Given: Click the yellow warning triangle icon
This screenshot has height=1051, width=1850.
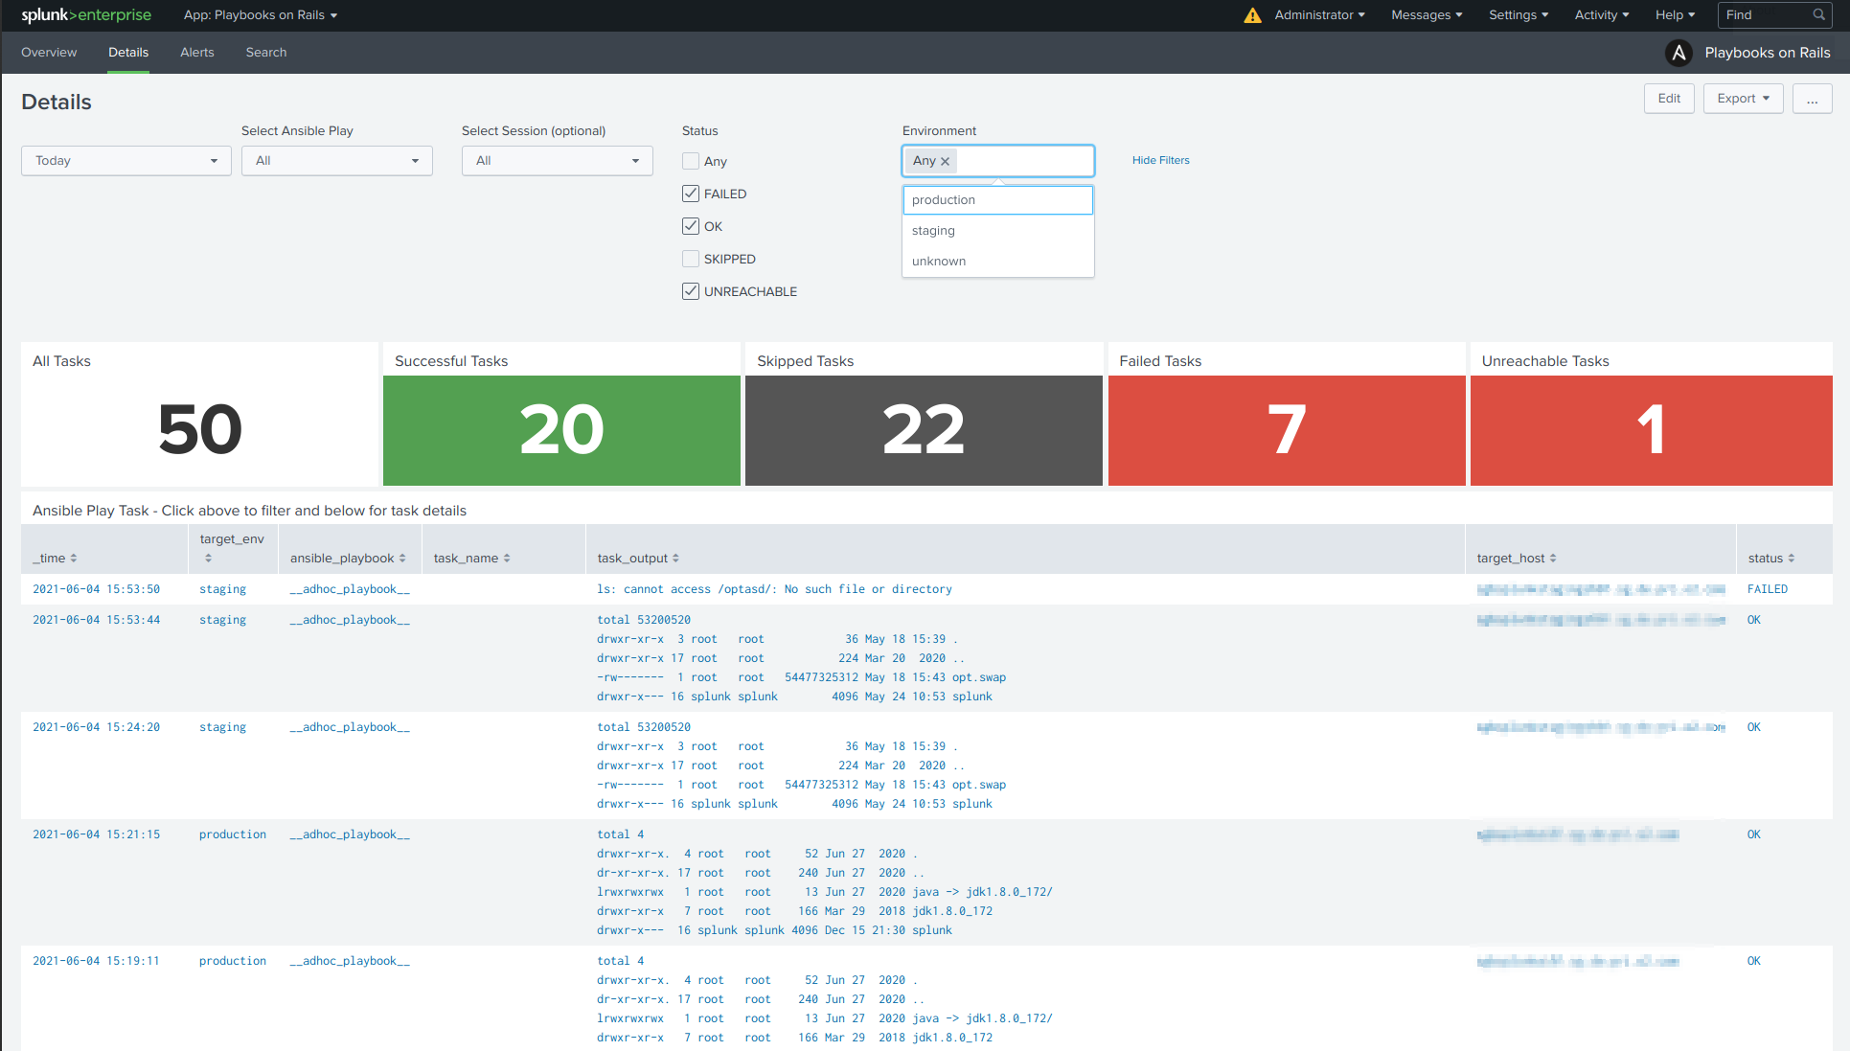Looking at the screenshot, I should 1252,15.
